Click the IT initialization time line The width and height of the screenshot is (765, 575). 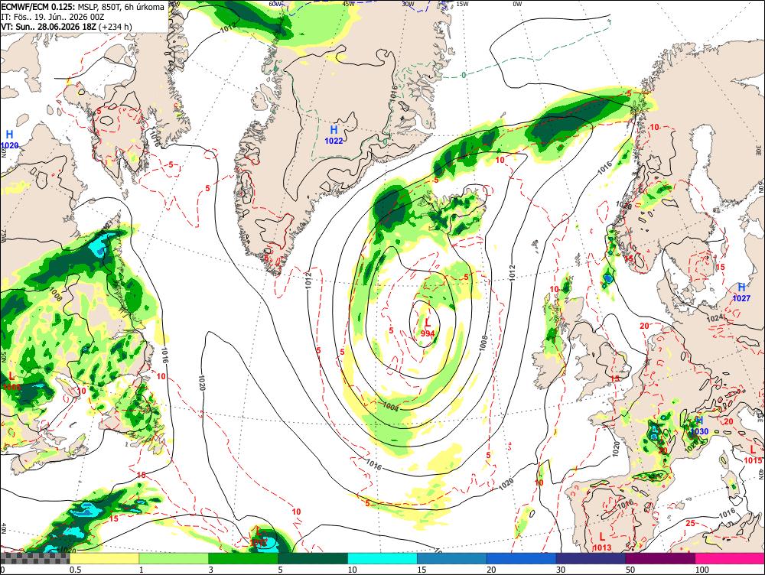click(x=53, y=17)
